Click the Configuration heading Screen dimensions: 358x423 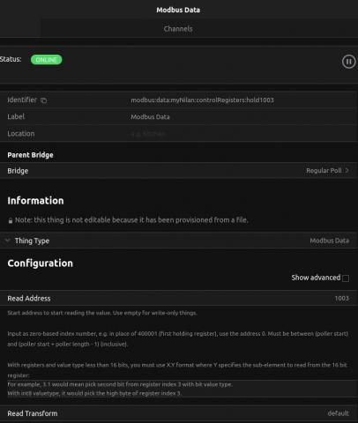41,263
